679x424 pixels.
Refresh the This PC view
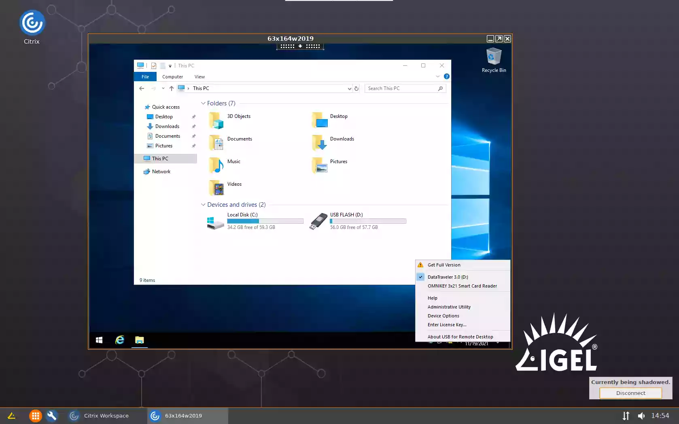tap(356, 88)
